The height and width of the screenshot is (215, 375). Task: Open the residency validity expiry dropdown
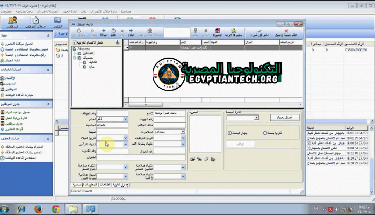click(x=183, y=177)
